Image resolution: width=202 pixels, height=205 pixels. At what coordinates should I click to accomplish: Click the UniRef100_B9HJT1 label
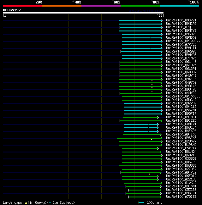[x=181, y=48]
